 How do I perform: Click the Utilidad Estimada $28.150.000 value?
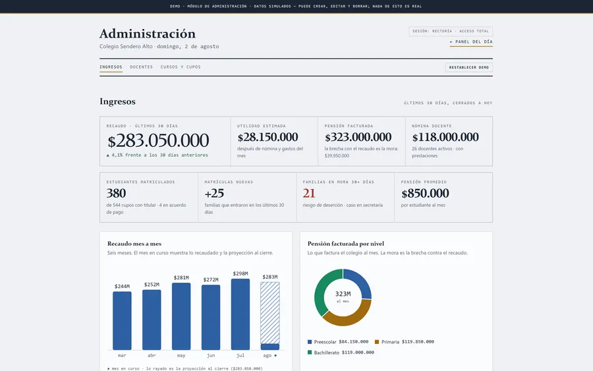[268, 137]
